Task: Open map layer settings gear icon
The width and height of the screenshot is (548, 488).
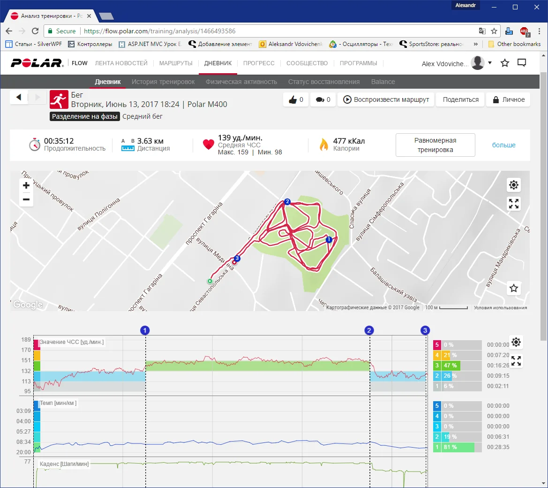Action: coord(514,185)
